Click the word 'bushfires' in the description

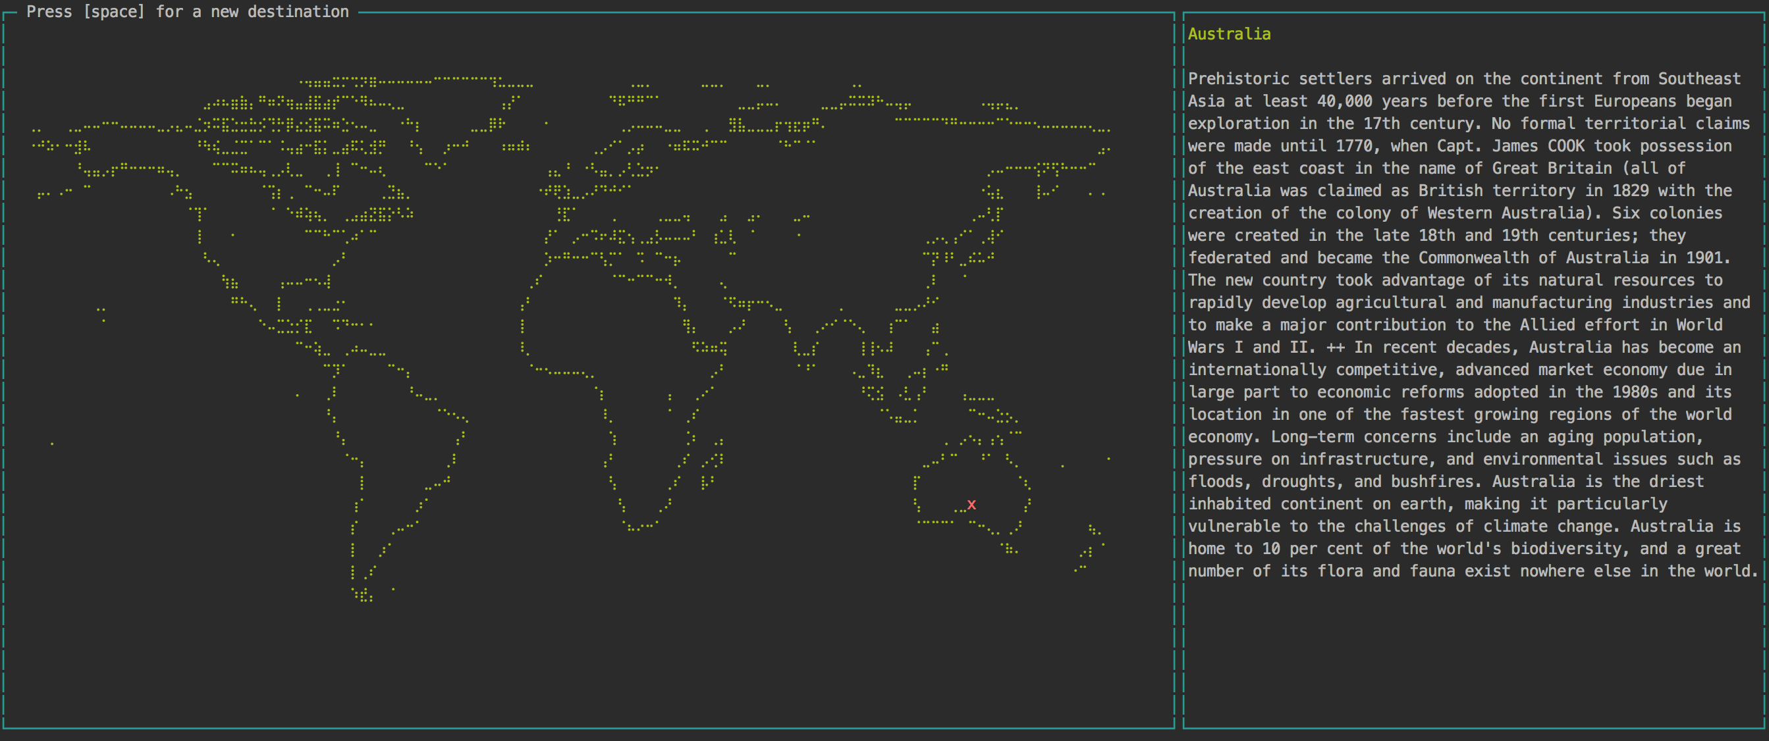[x=1432, y=482]
